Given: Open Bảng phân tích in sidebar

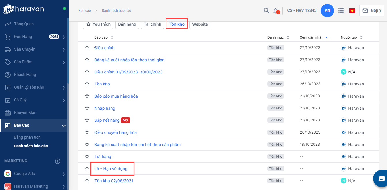Looking at the screenshot, I should 27,137.
